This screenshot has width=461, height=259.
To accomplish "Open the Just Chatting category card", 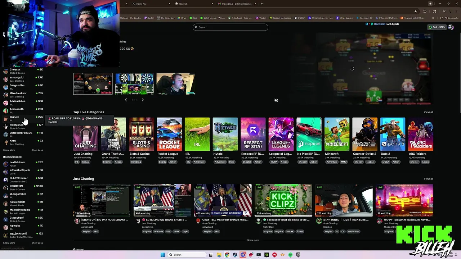I will pos(85,134).
